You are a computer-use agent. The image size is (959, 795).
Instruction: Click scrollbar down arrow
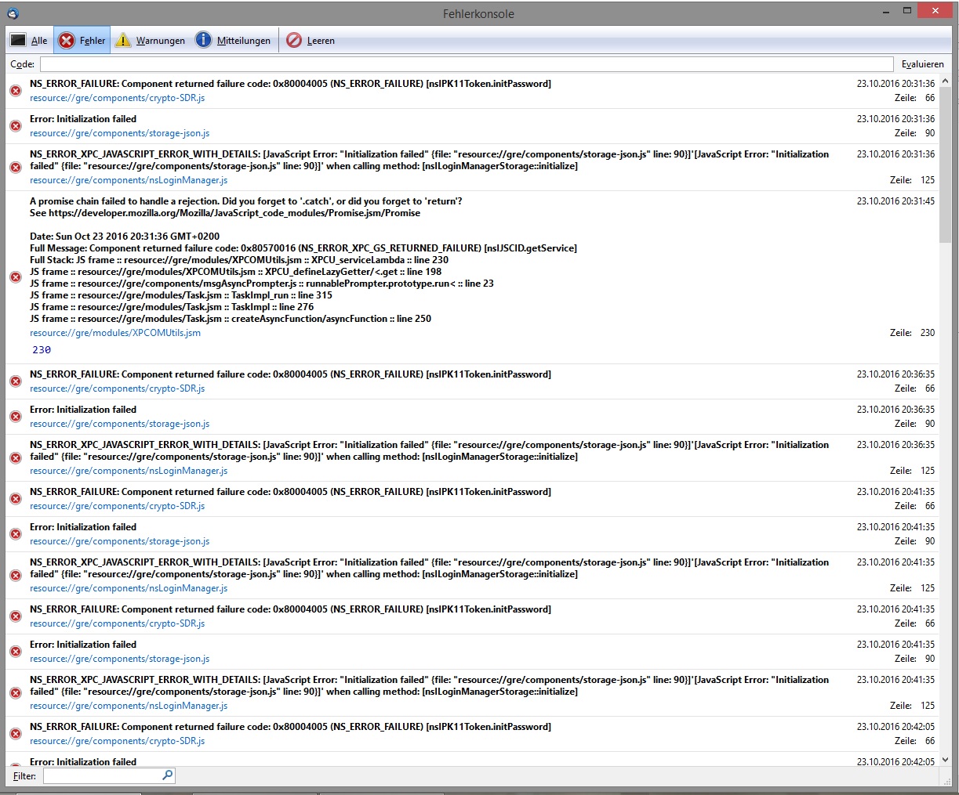coord(945,760)
